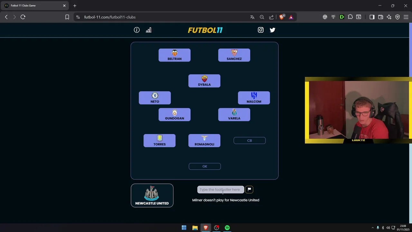This screenshot has height=232, width=412.
Task: Click the GUNDOGAN player card
Action: pos(174,115)
